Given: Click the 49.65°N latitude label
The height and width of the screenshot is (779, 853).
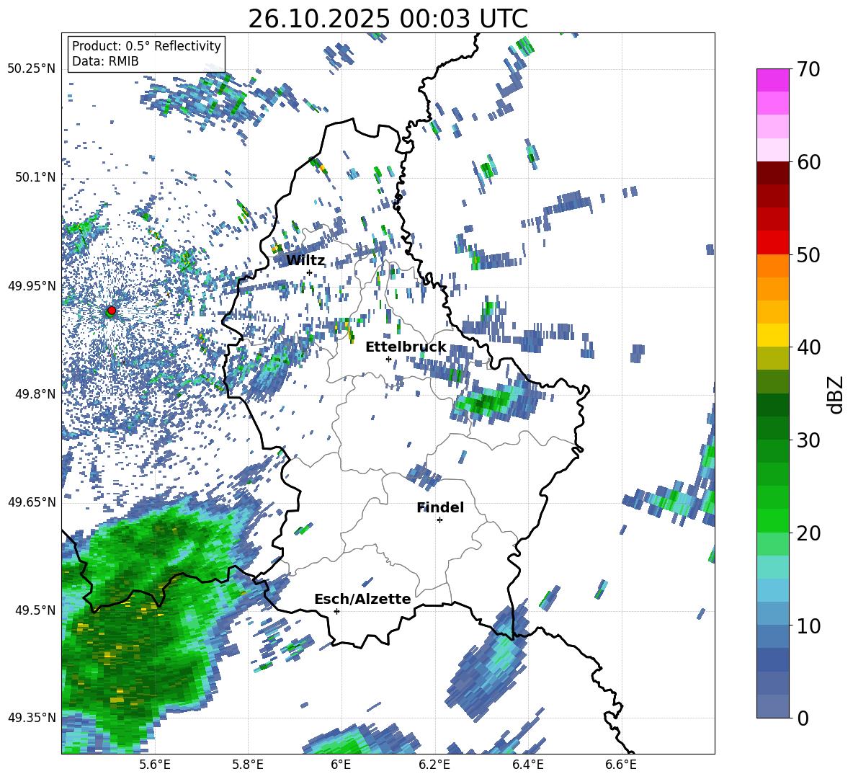Looking at the screenshot, I should 31,502.
